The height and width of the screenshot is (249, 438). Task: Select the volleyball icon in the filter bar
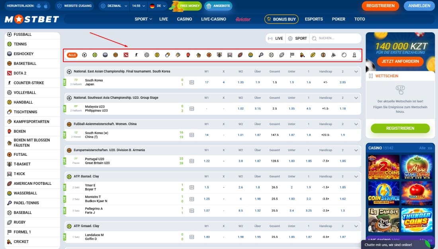tap(147, 55)
